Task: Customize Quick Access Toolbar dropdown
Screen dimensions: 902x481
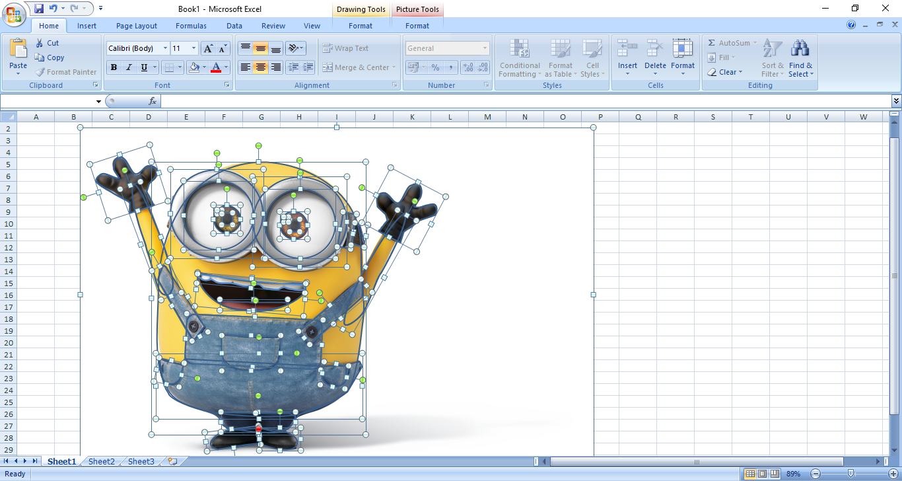Action: (x=101, y=9)
